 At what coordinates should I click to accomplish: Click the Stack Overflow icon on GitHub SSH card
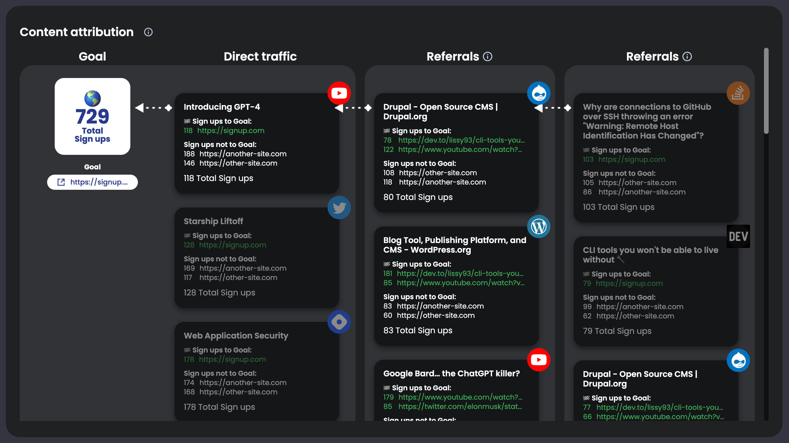(738, 93)
